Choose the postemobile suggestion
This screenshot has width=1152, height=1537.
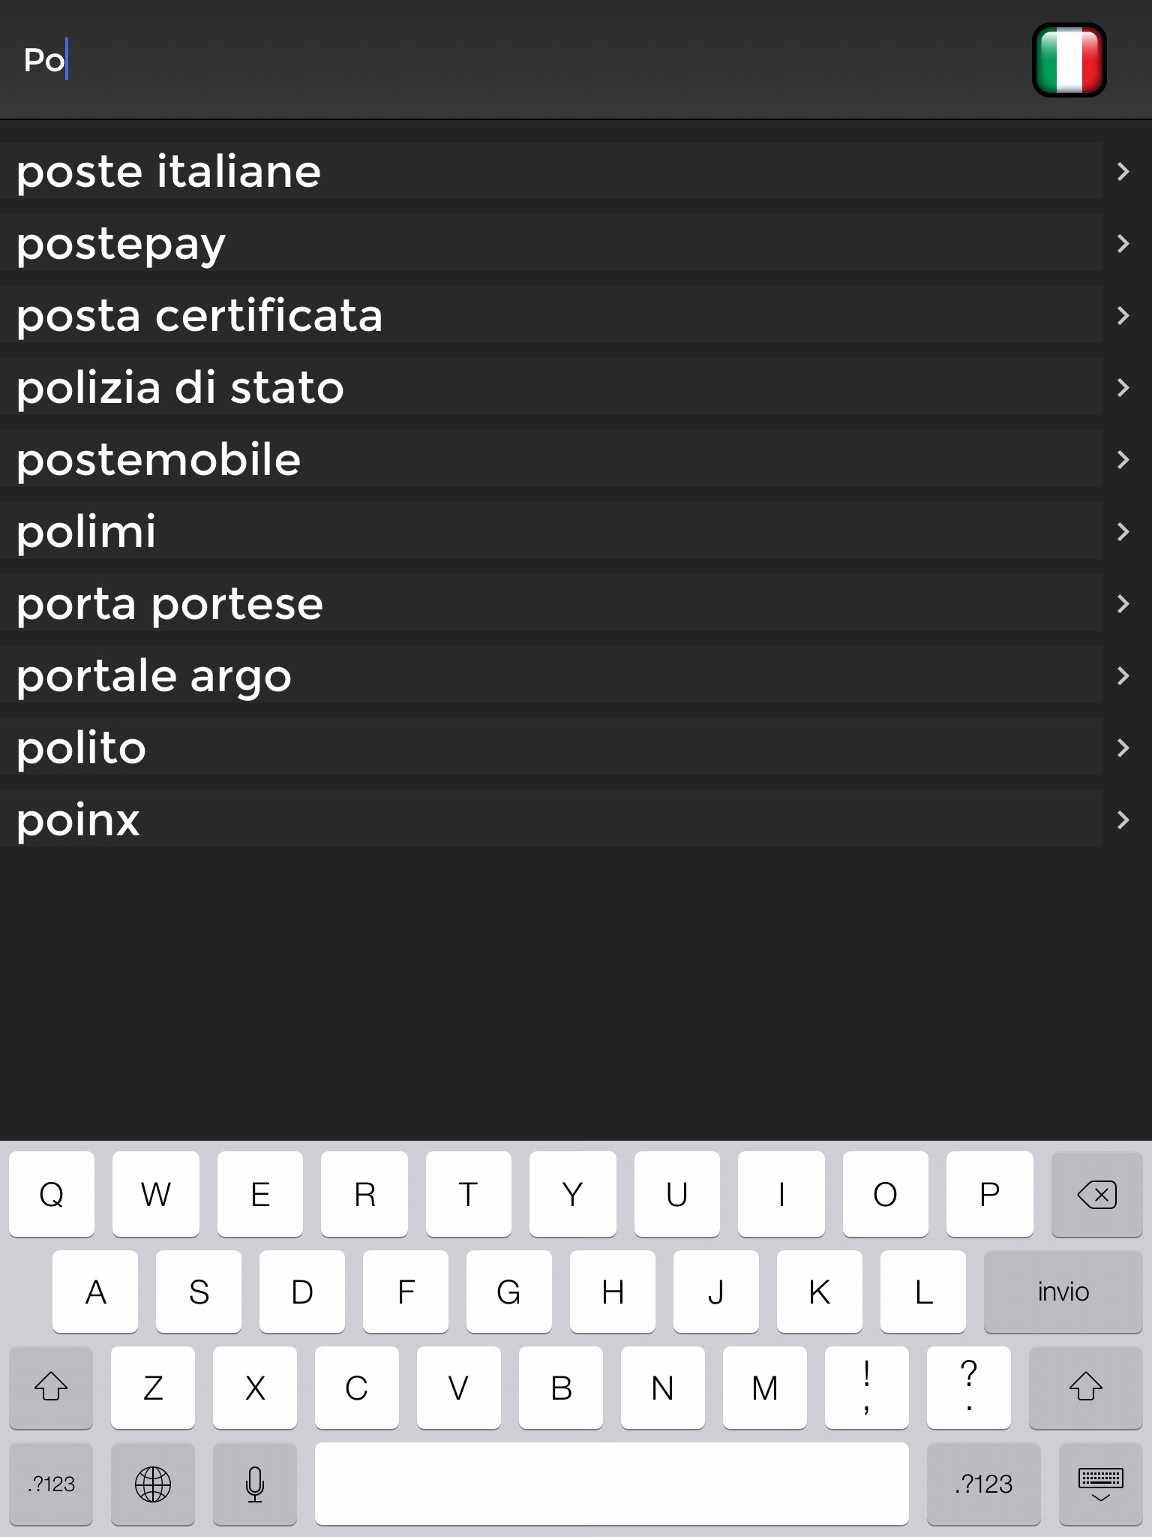tap(159, 460)
